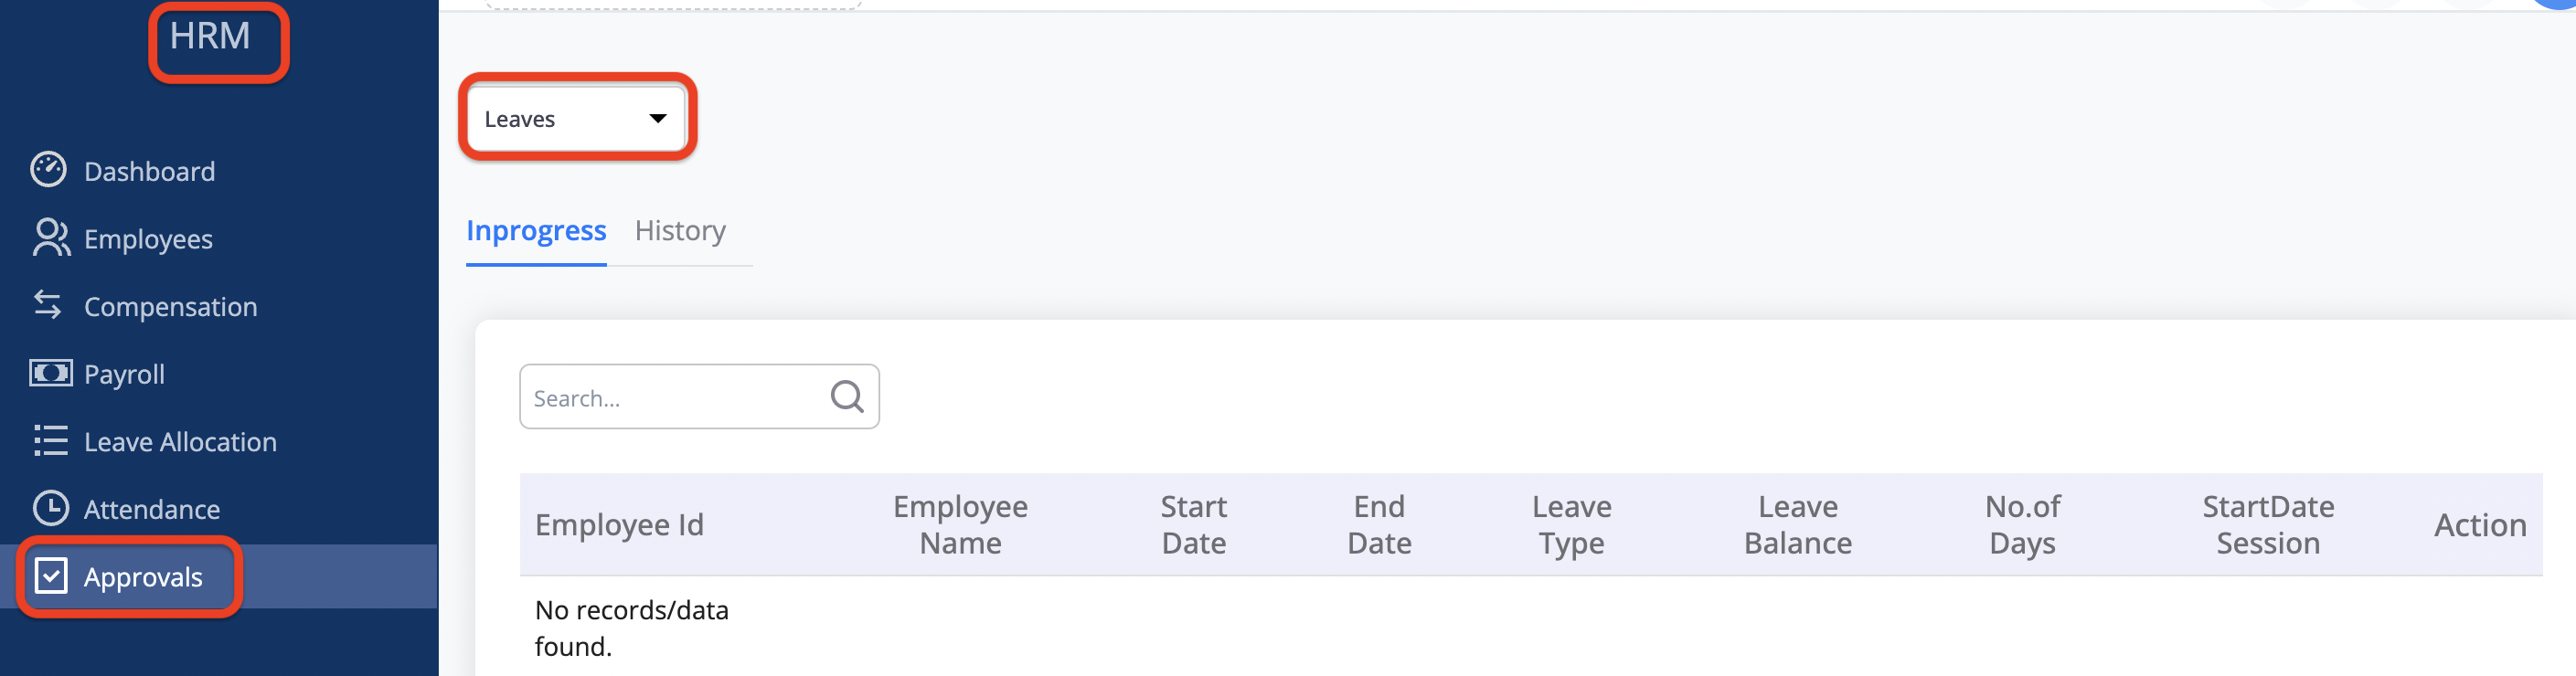
Task: Switch to the History tab
Action: (680, 231)
